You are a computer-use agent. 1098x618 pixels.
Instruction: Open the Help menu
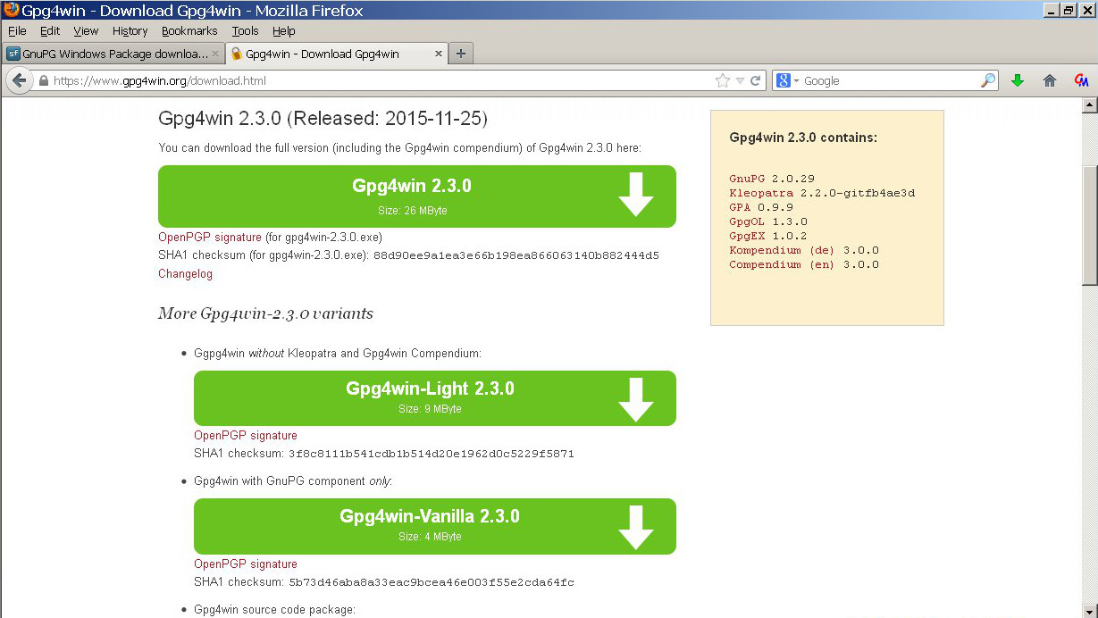coord(284,30)
